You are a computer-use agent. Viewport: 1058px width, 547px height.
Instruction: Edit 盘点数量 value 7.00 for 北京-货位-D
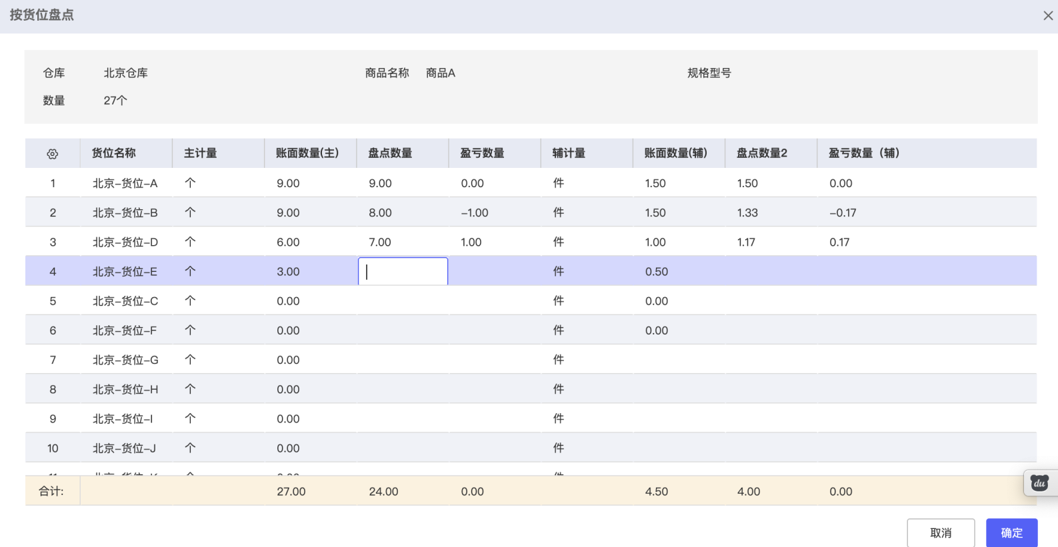point(381,243)
